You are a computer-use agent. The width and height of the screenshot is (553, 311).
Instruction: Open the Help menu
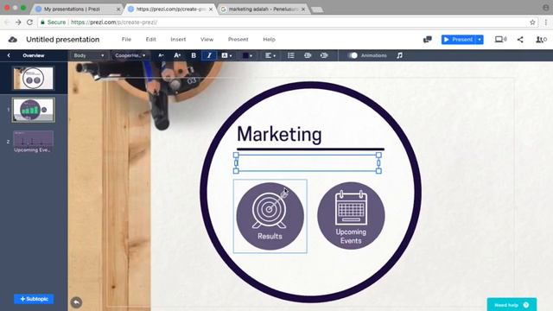(x=269, y=40)
